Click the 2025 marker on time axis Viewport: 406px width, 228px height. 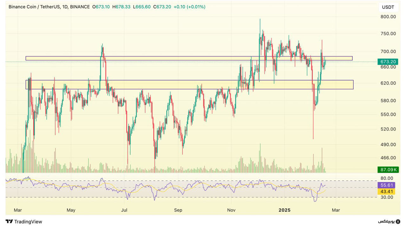284,210
